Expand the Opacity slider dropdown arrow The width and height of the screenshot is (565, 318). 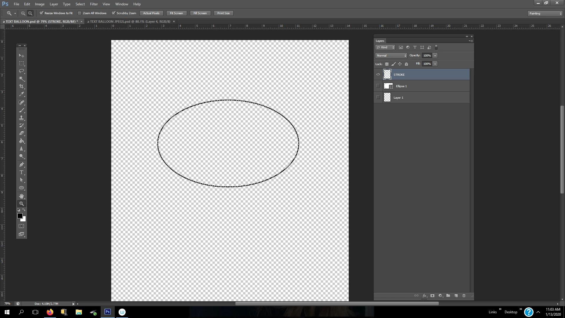coord(435,56)
